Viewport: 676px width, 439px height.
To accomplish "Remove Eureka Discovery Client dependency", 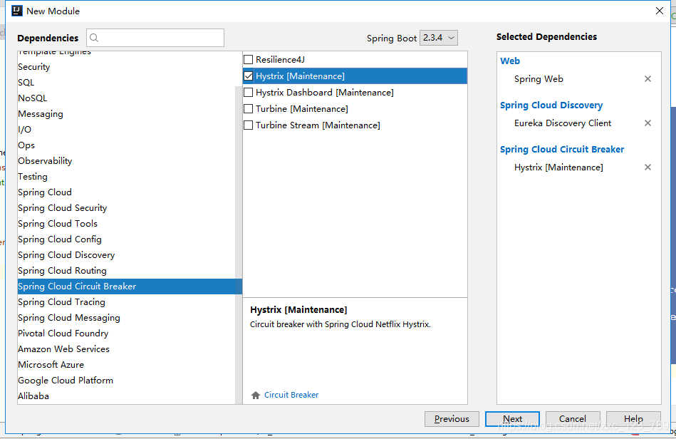I will click(648, 123).
